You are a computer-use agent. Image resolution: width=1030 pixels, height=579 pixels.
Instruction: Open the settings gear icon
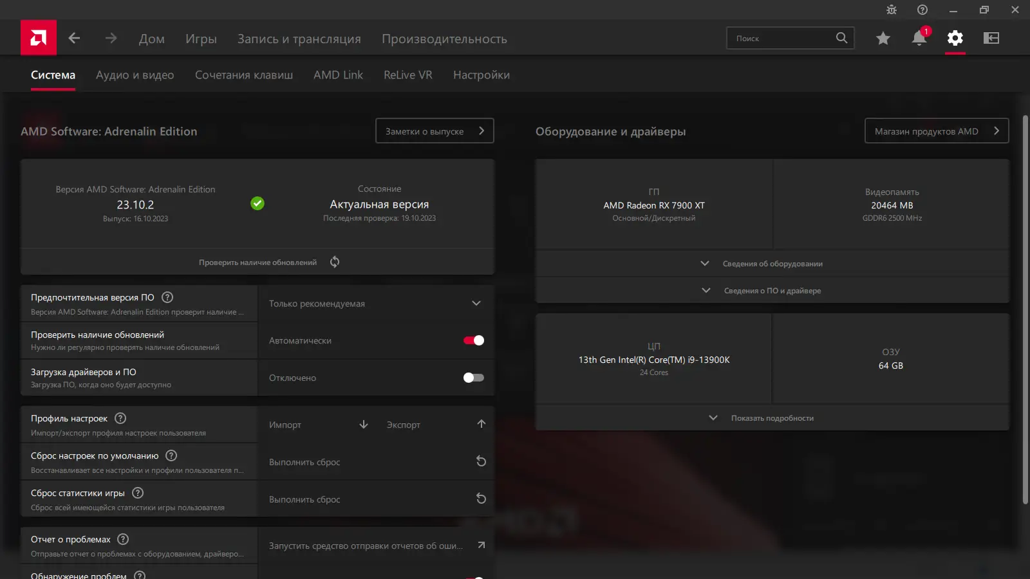click(x=955, y=38)
